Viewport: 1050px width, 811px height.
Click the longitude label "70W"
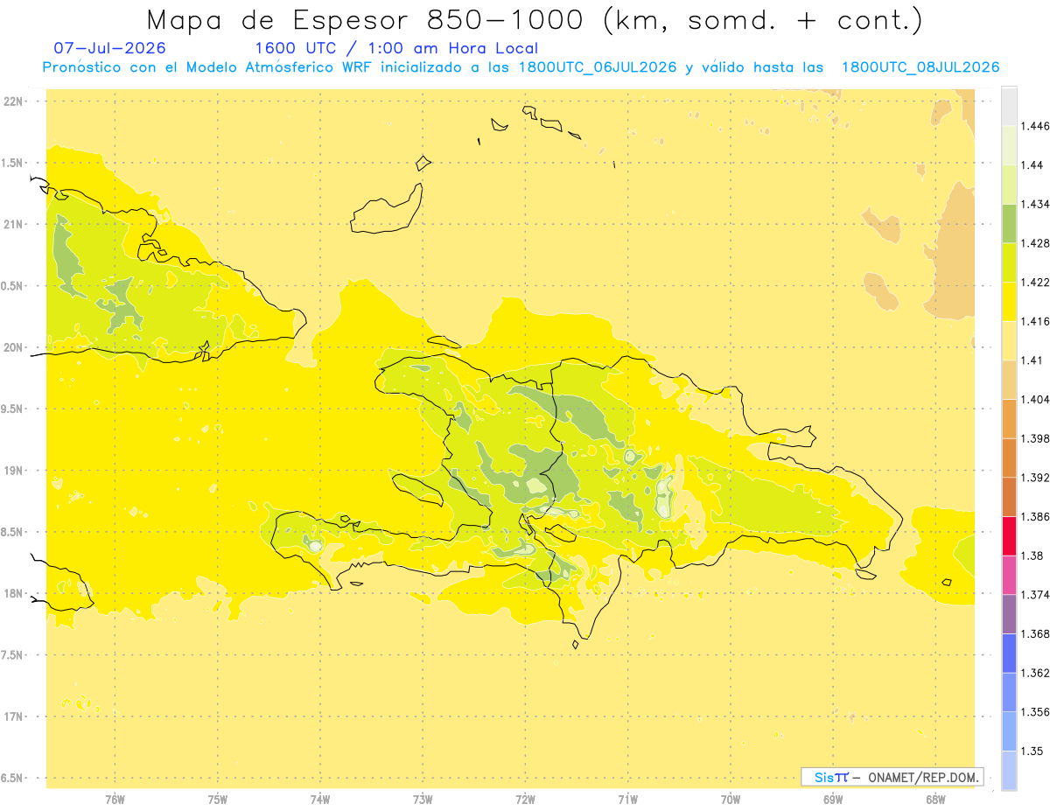point(731,799)
